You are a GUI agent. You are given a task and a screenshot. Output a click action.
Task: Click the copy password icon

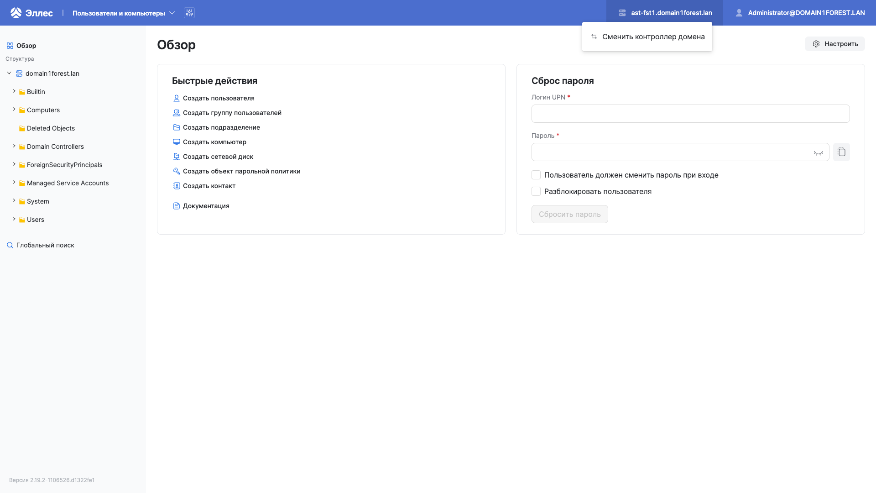841,152
